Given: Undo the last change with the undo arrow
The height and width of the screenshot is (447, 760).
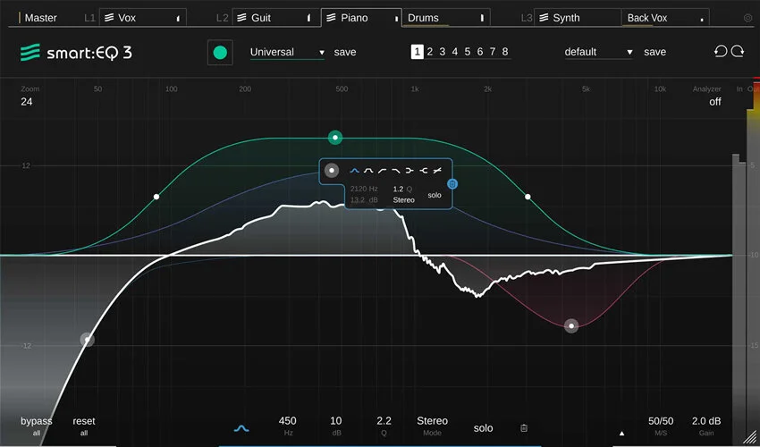Looking at the screenshot, I should pyautogui.click(x=721, y=51).
